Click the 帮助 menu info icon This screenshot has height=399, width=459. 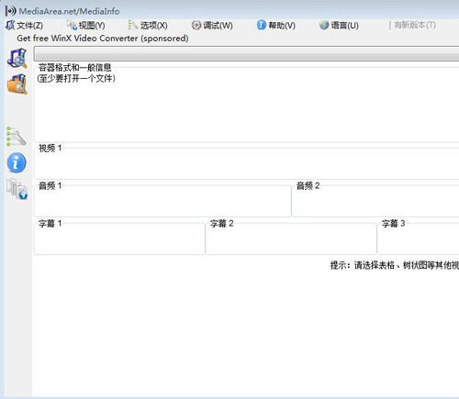coord(262,25)
